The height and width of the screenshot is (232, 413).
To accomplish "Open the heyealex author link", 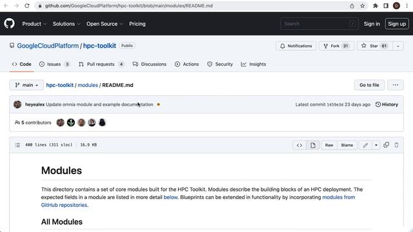I will 35,104.
